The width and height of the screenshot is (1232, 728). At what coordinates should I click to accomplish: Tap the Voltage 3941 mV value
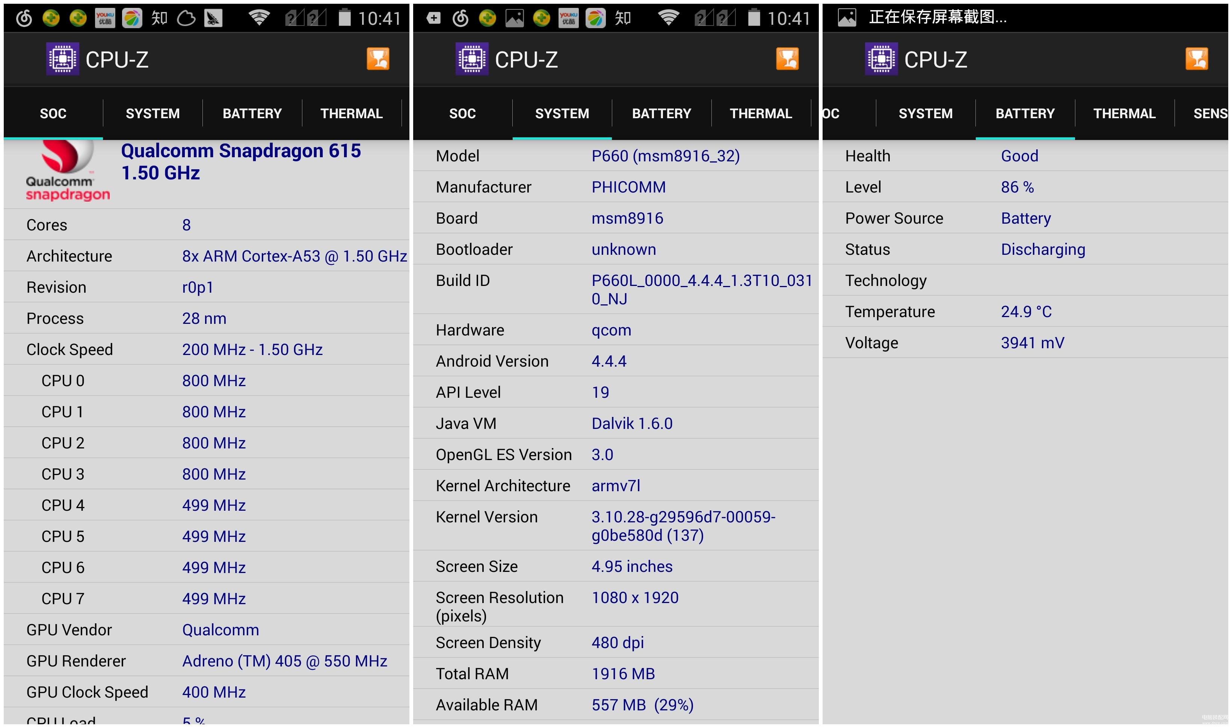tap(1033, 342)
